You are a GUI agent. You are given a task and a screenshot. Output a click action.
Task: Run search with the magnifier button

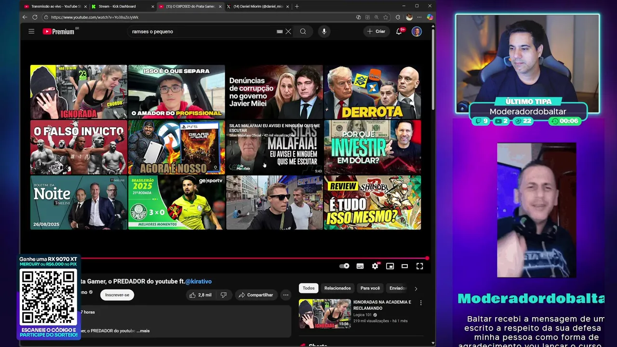(x=303, y=31)
